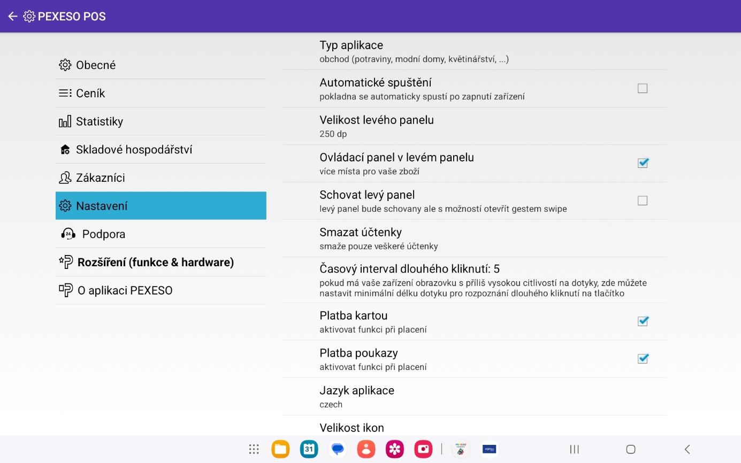Click the Statistiky bar chart icon
Viewport: 741px width, 463px height.
point(65,122)
